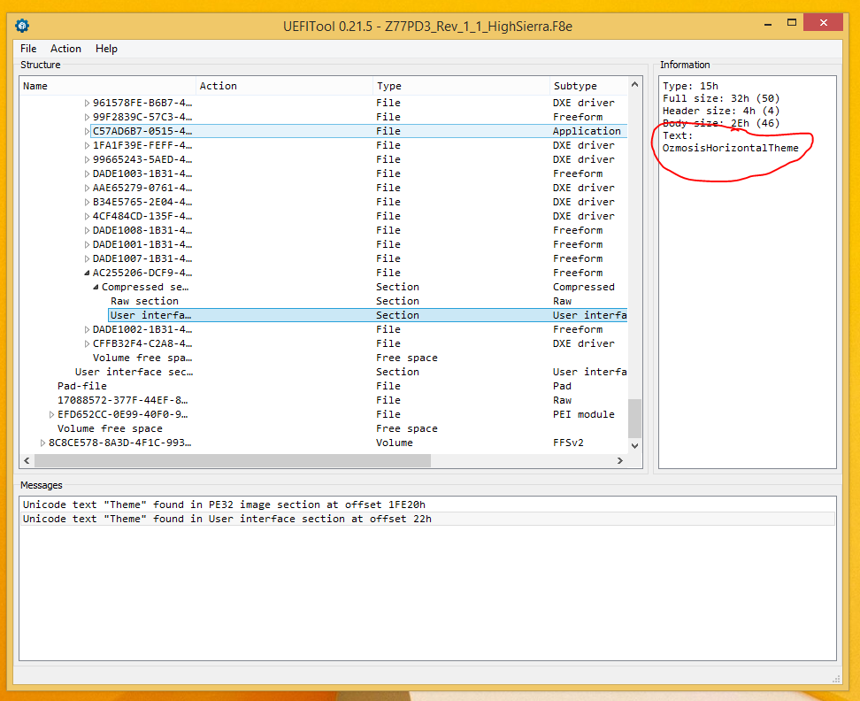Click the horizontal scrollbar right arrow
The height and width of the screenshot is (701, 860).
(620, 461)
